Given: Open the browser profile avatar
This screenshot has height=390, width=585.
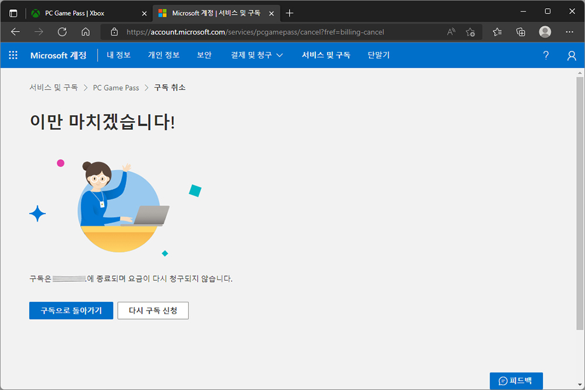Looking at the screenshot, I should point(545,32).
